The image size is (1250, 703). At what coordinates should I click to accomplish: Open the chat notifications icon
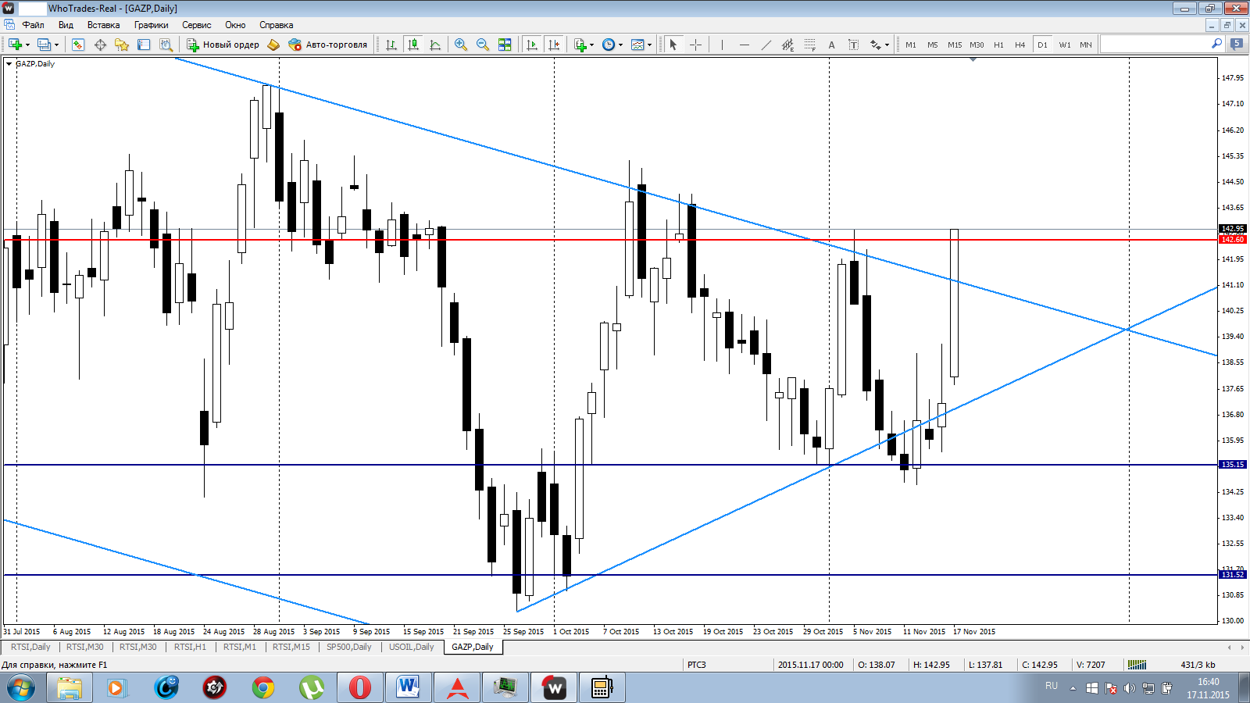1237,45
